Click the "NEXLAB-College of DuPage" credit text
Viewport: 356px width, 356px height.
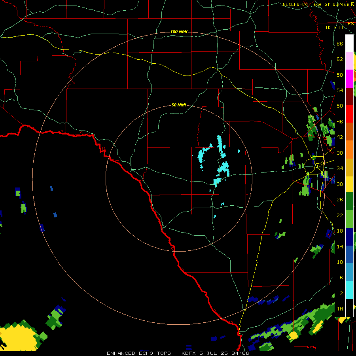pos(316,4)
